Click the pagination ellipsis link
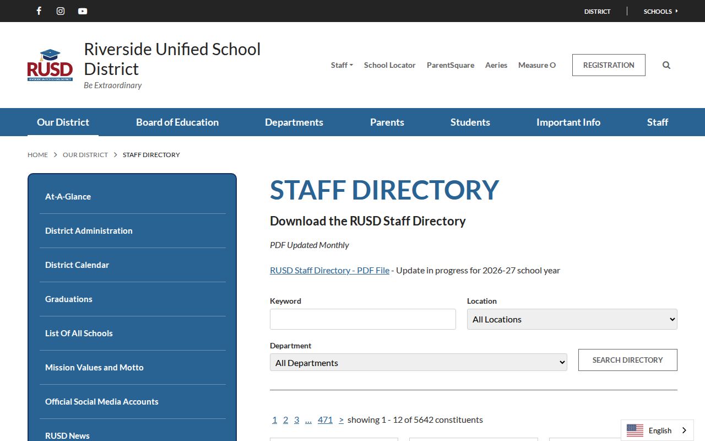Image resolution: width=705 pixels, height=441 pixels. [308, 420]
